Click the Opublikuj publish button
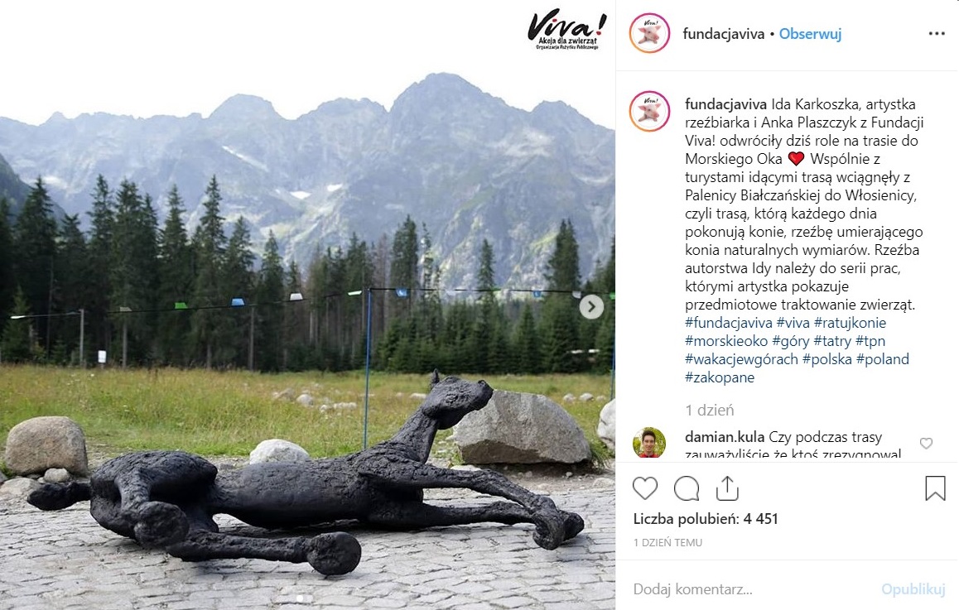This screenshot has height=610, width=959. click(913, 589)
